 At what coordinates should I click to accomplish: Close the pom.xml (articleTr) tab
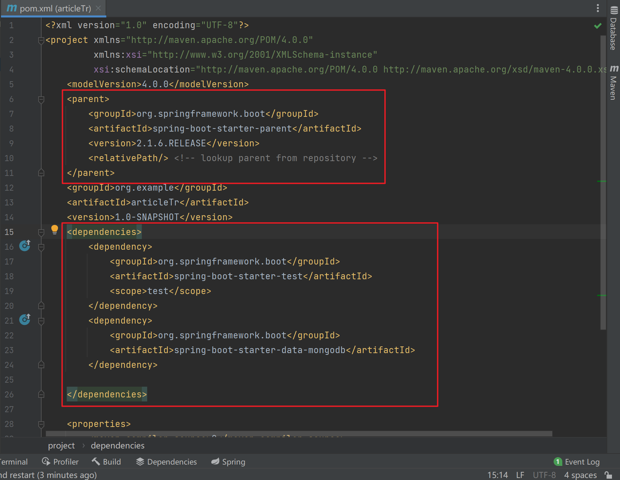98,8
